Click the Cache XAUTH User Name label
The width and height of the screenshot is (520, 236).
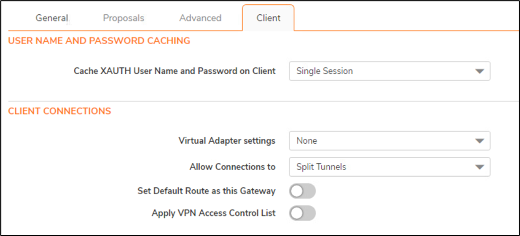[174, 71]
